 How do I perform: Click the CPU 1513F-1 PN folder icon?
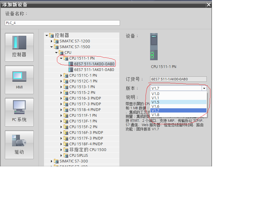(x=66, y=121)
